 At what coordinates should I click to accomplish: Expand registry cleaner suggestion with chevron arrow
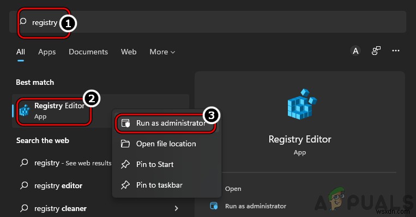click(177, 208)
